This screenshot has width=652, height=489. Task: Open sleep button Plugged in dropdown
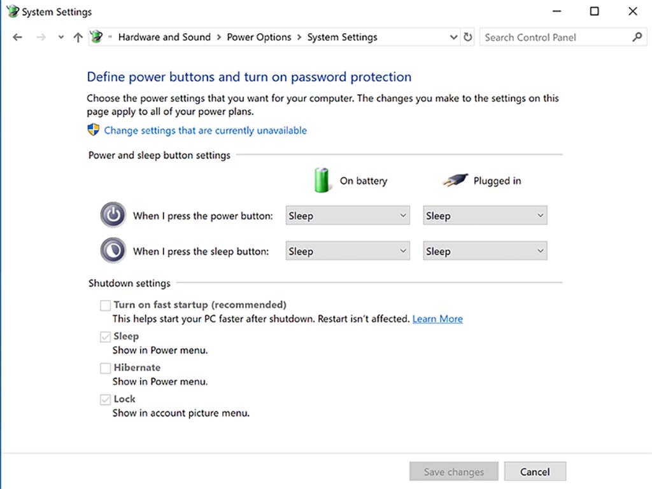485,251
